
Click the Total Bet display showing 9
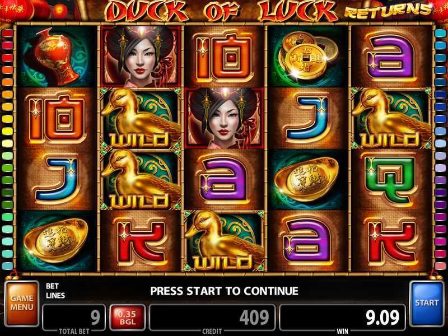tap(74, 318)
